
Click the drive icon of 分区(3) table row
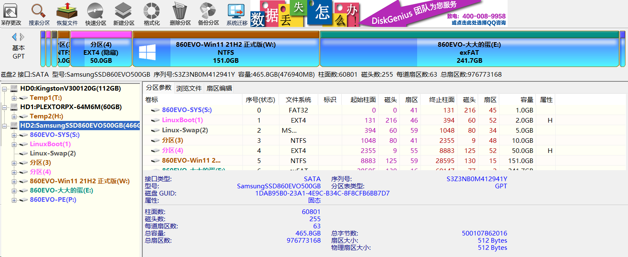pos(156,141)
